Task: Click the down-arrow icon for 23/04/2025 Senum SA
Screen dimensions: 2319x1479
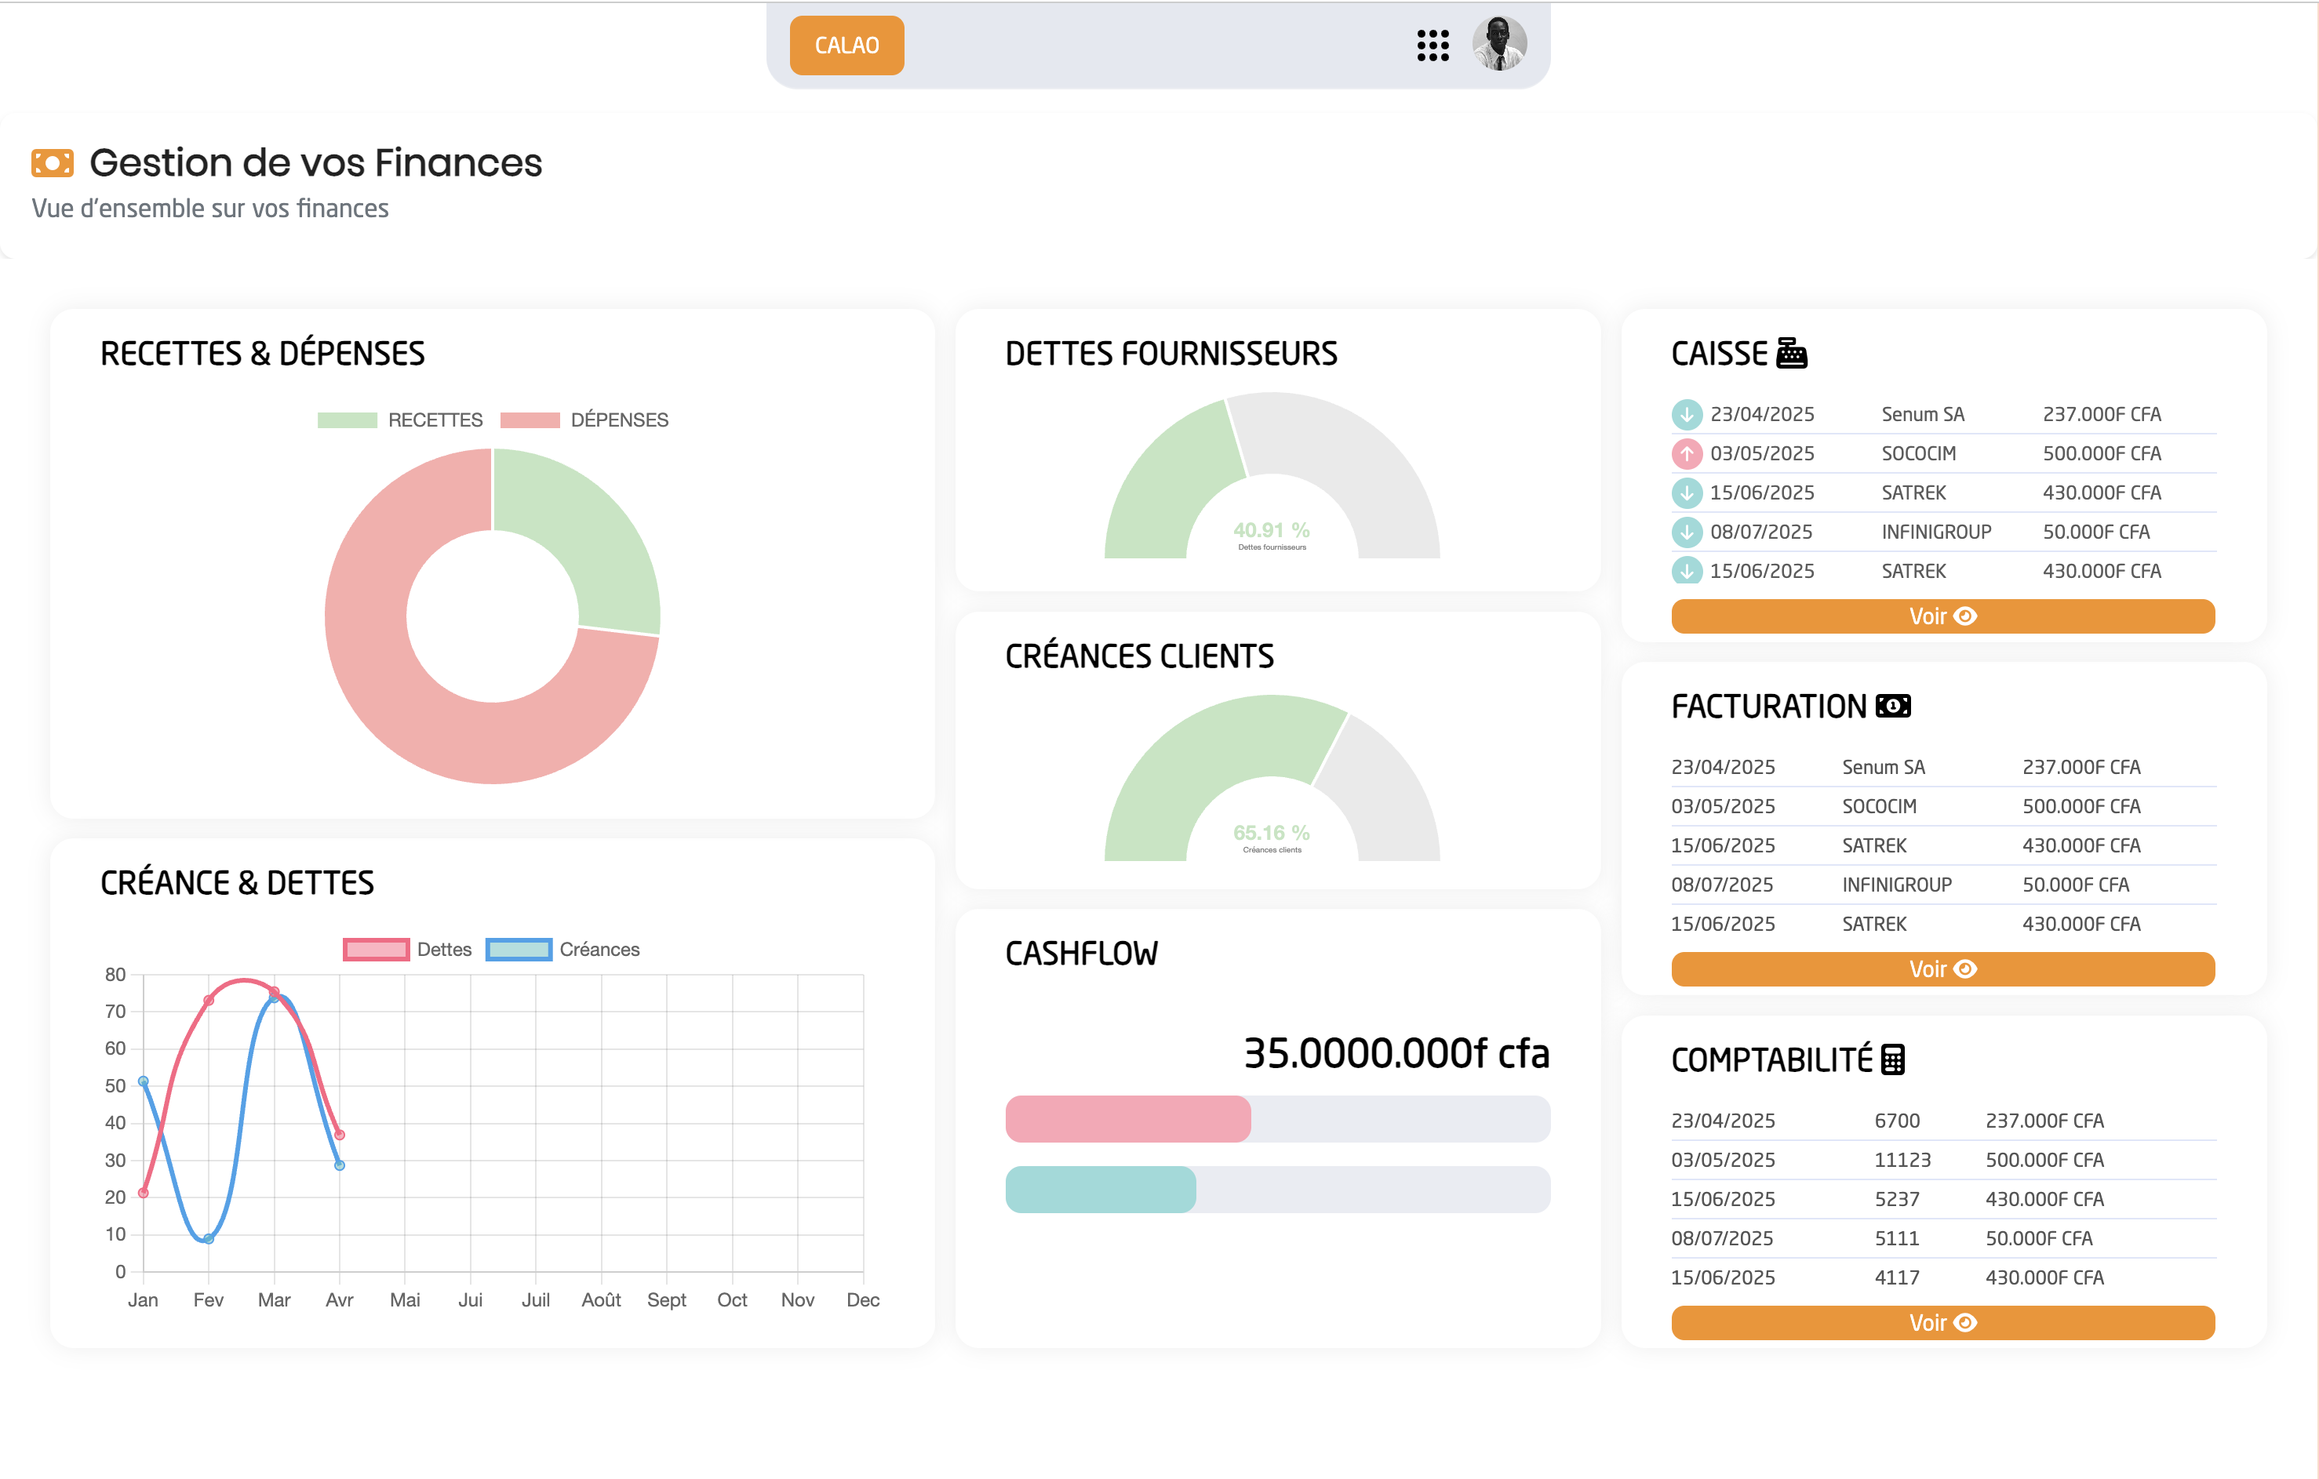Action: tap(1686, 414)
